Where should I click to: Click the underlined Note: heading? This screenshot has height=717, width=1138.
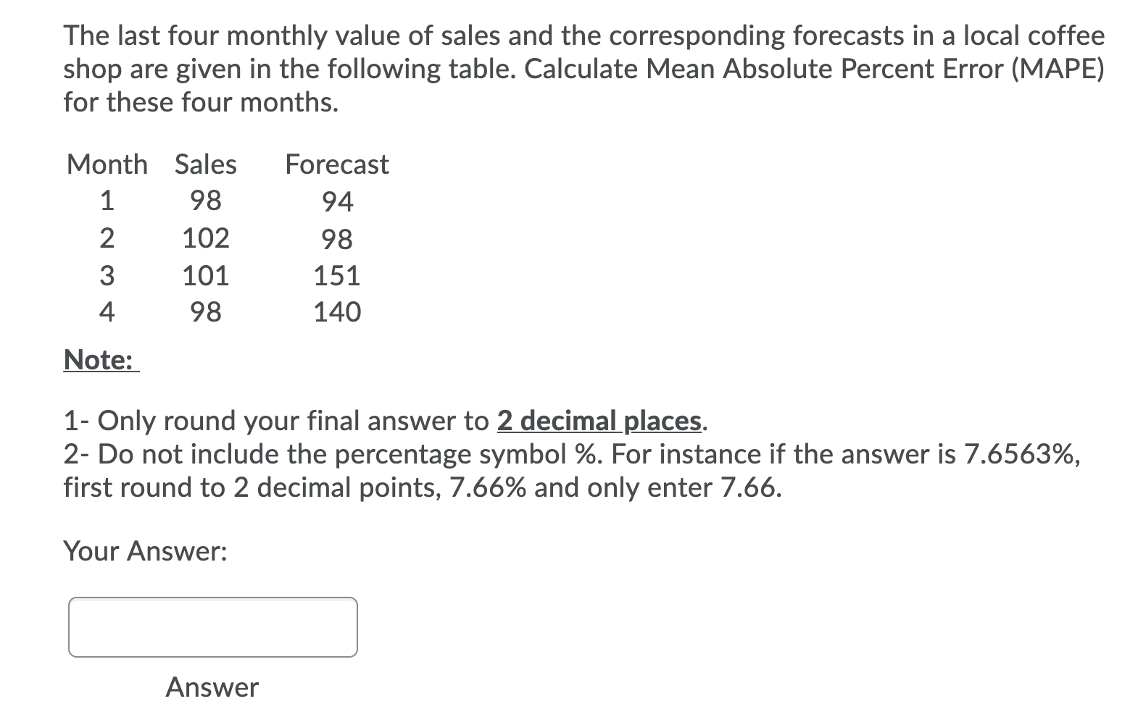pyautogui.click(x=97, y=360)
